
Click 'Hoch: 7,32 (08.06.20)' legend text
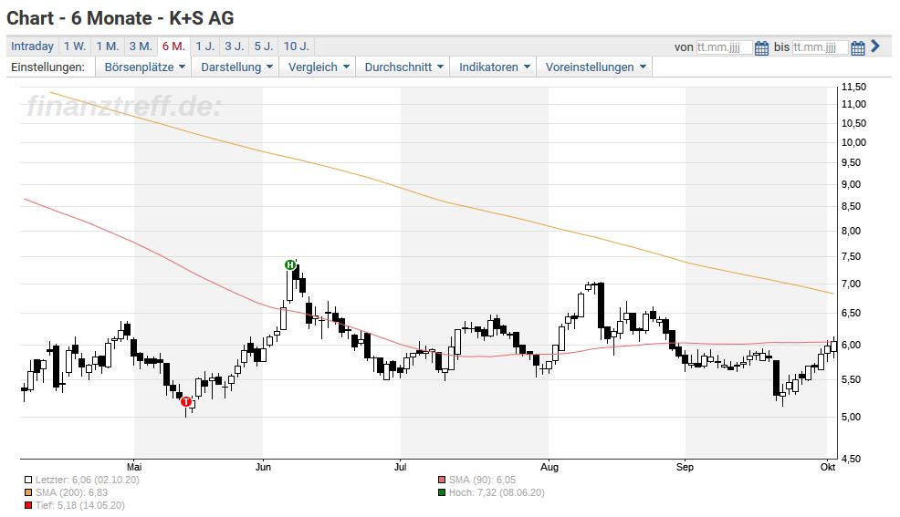497,493
